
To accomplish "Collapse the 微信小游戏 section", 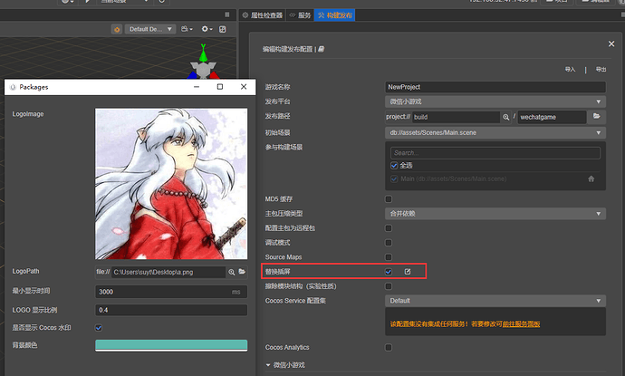I will coord(268,365).
